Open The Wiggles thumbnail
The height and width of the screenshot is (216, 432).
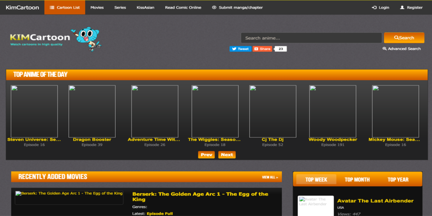(215, 111)
